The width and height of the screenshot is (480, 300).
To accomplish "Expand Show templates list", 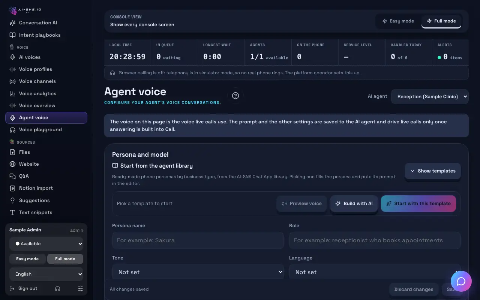I will [433, 171].
